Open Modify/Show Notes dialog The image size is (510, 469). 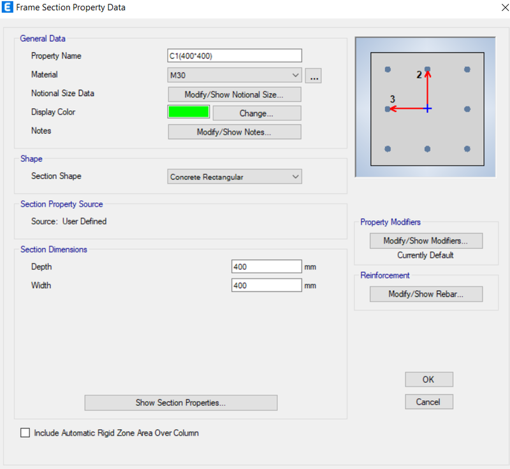coord(235,132)
